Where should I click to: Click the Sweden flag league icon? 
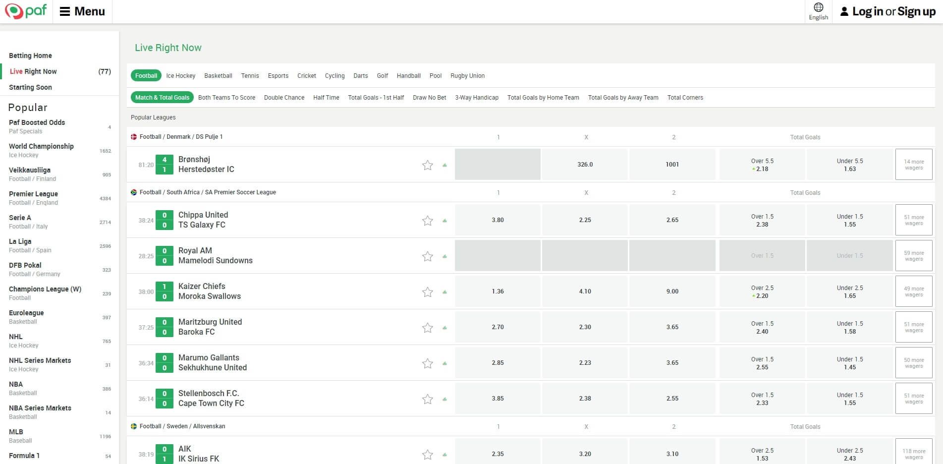tap(134, 426)
